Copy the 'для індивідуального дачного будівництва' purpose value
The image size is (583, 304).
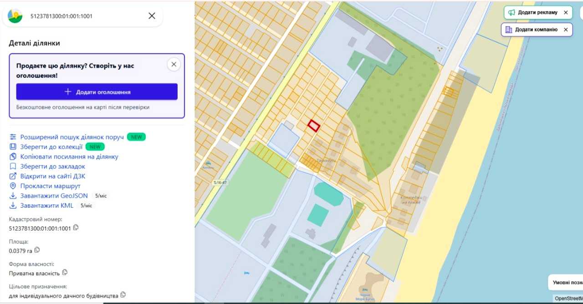coord(123,294)
